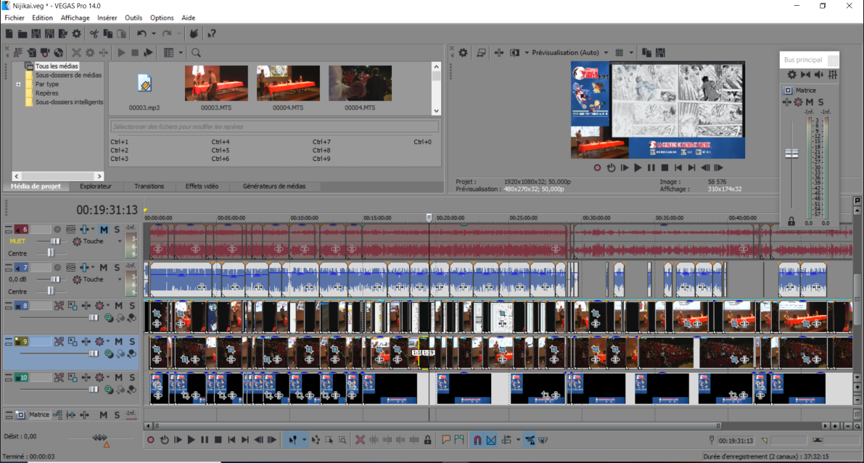Open the media Views dropdown arrow

click(x=181, y=53)
